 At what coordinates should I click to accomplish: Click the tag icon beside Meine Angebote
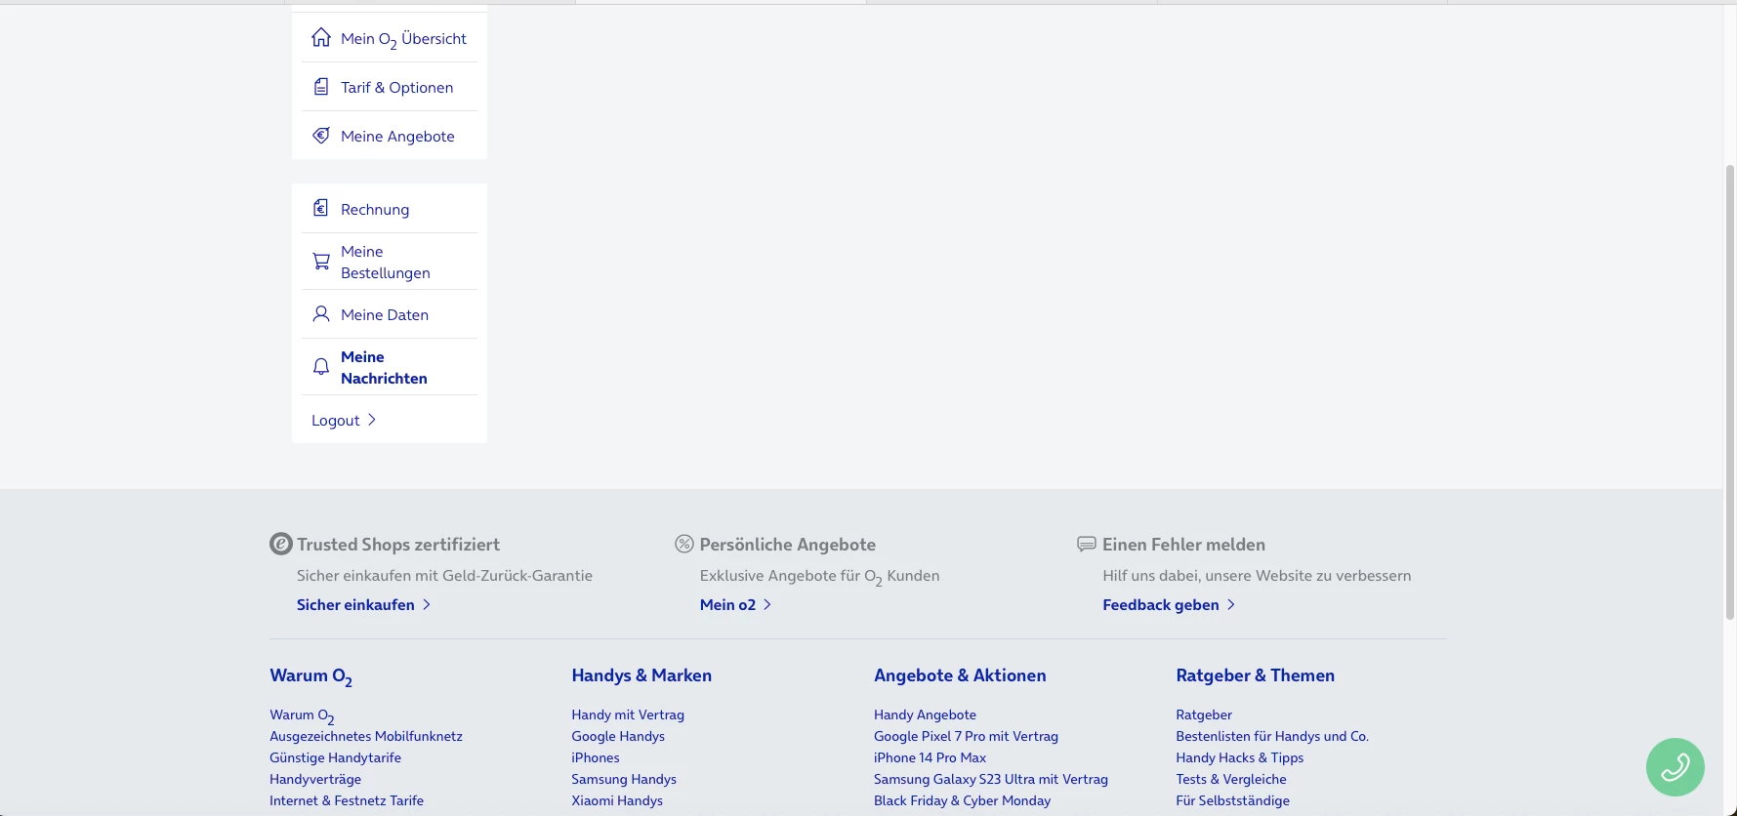pyautogui.click(x=321, y=136)
